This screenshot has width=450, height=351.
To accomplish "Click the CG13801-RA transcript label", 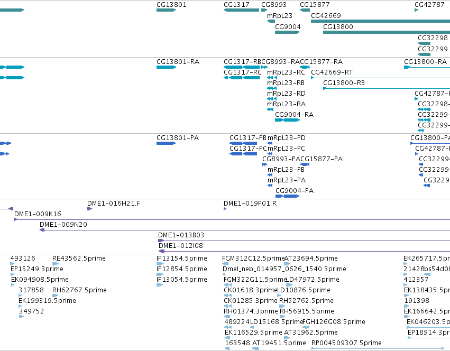I will pyautogui.click(x=178, y=62).
